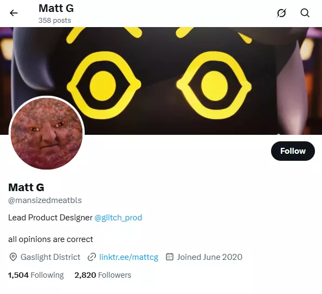View the 2,820 Followers list
The height and width of the screenshot is (294, 322).
pos(102,275)
